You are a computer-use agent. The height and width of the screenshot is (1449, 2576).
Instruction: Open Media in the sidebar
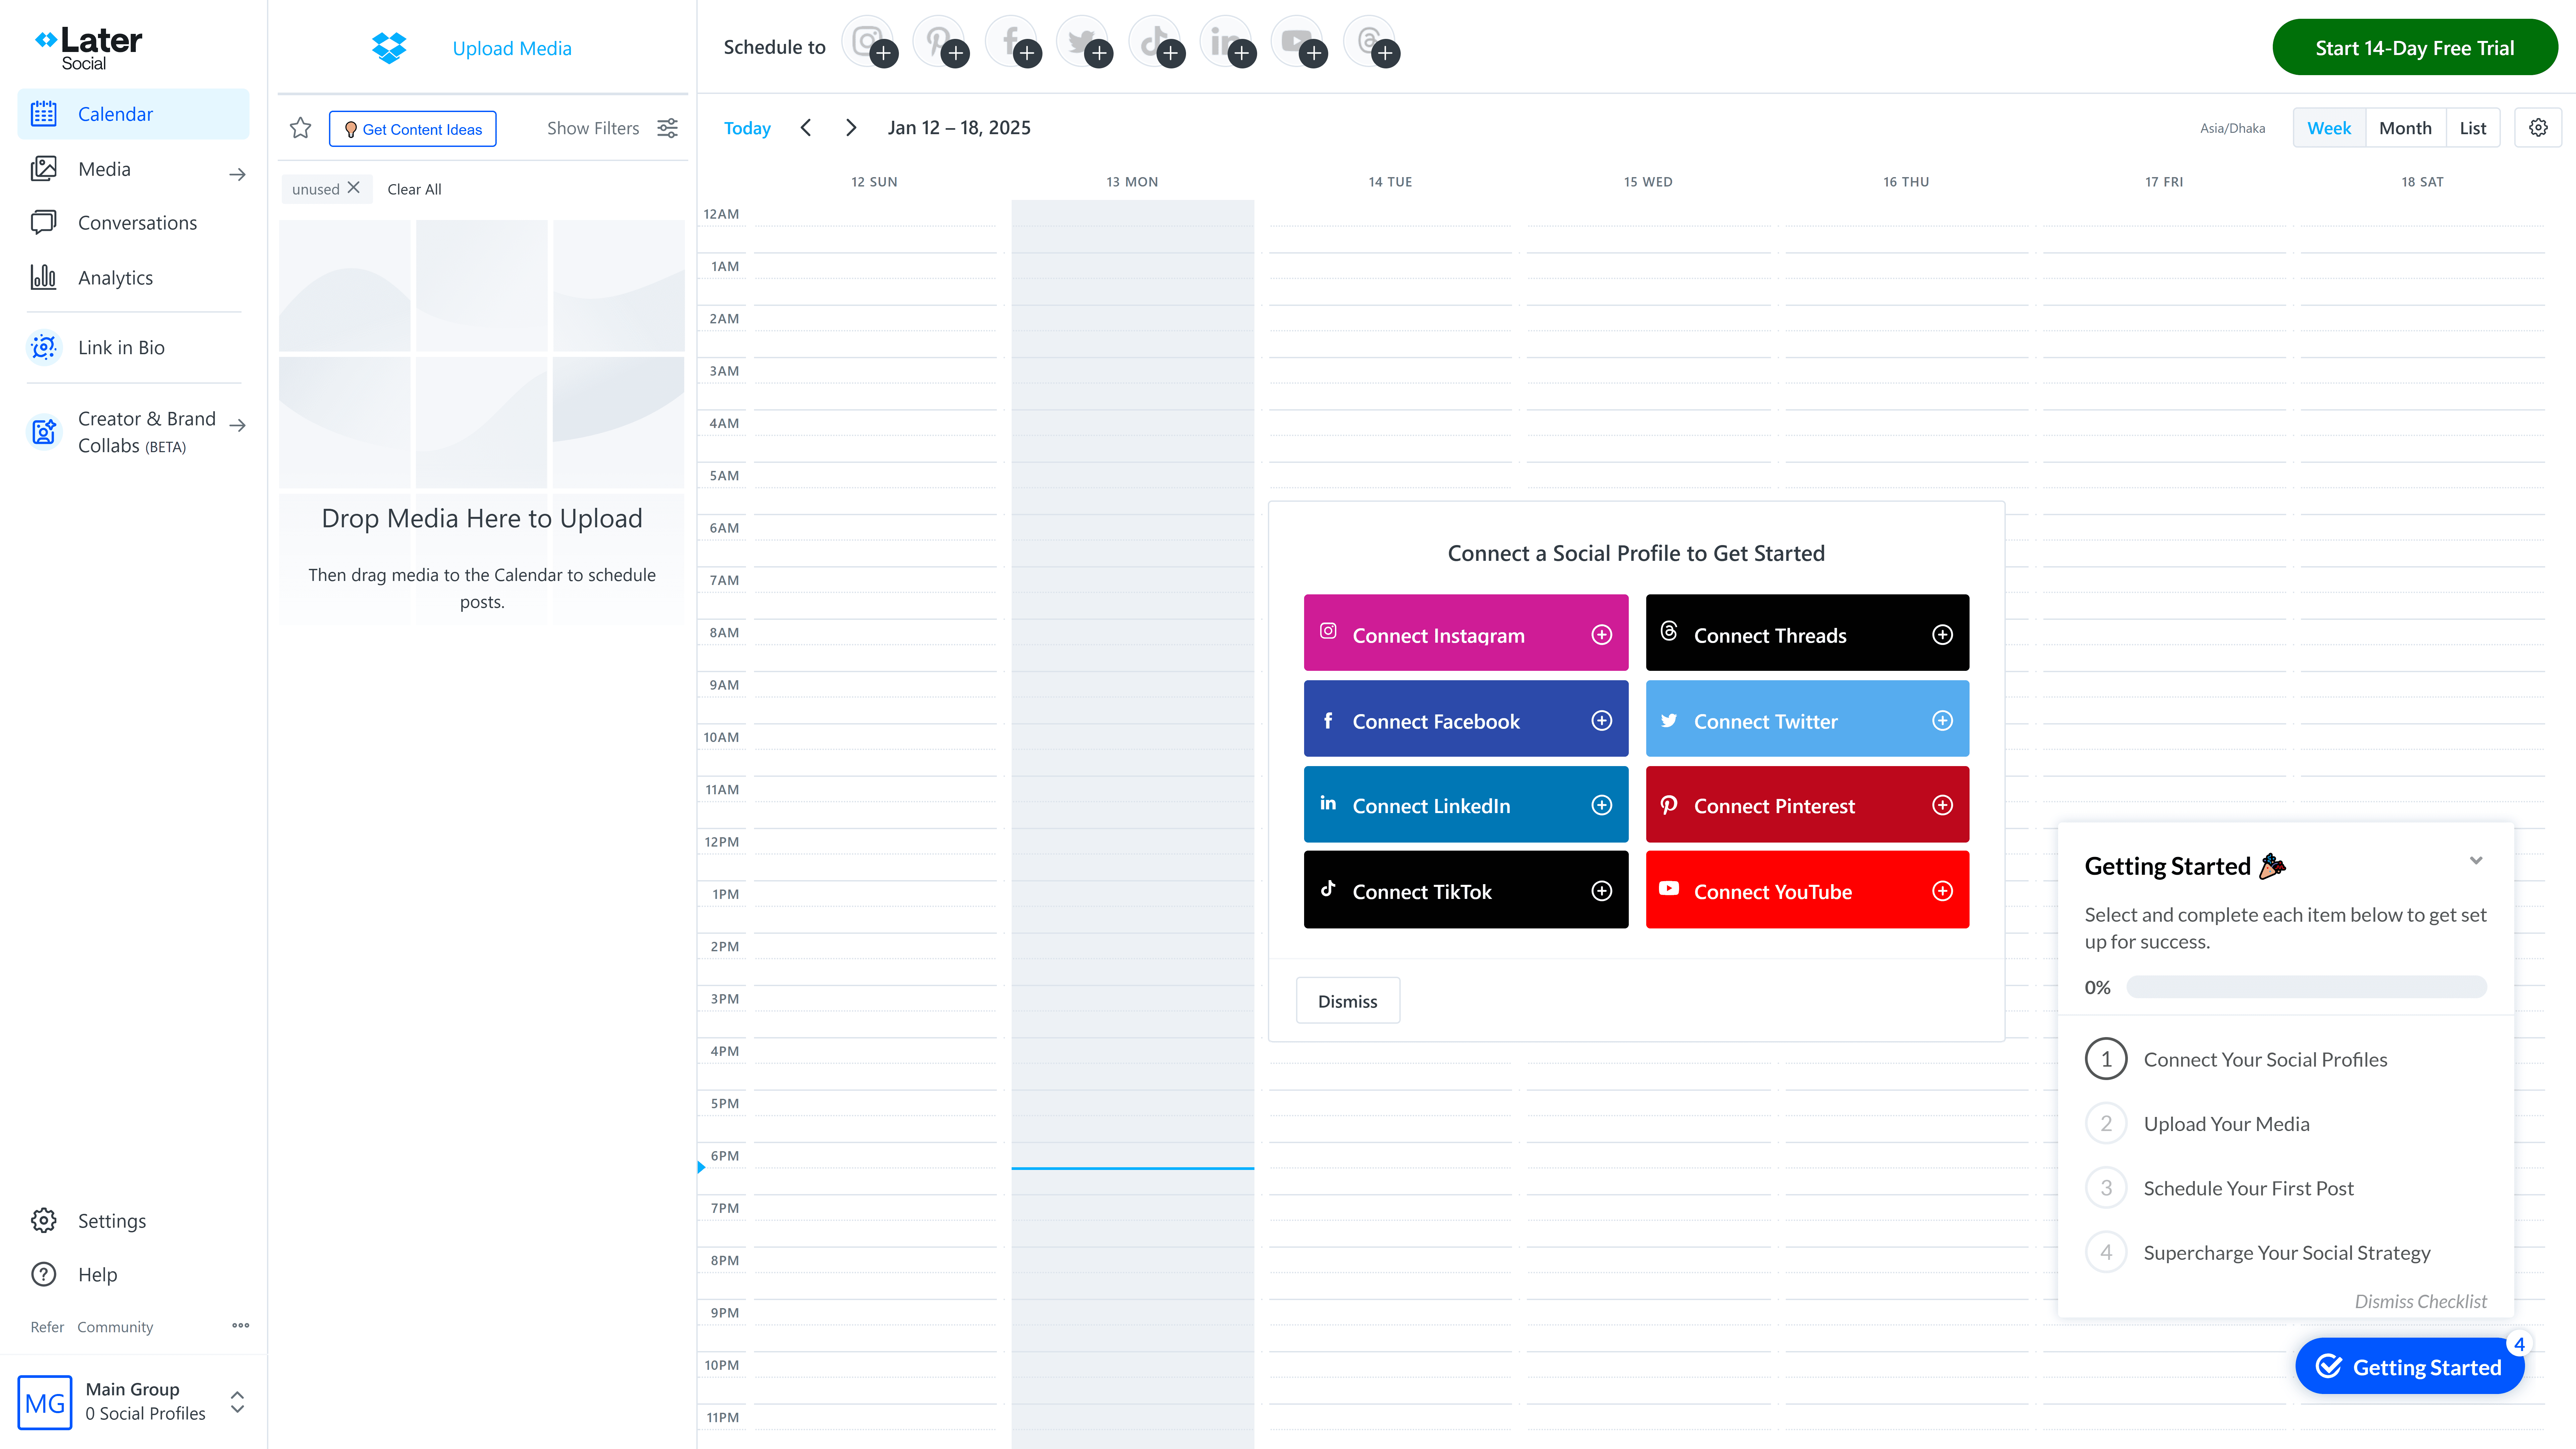(104, 169)
